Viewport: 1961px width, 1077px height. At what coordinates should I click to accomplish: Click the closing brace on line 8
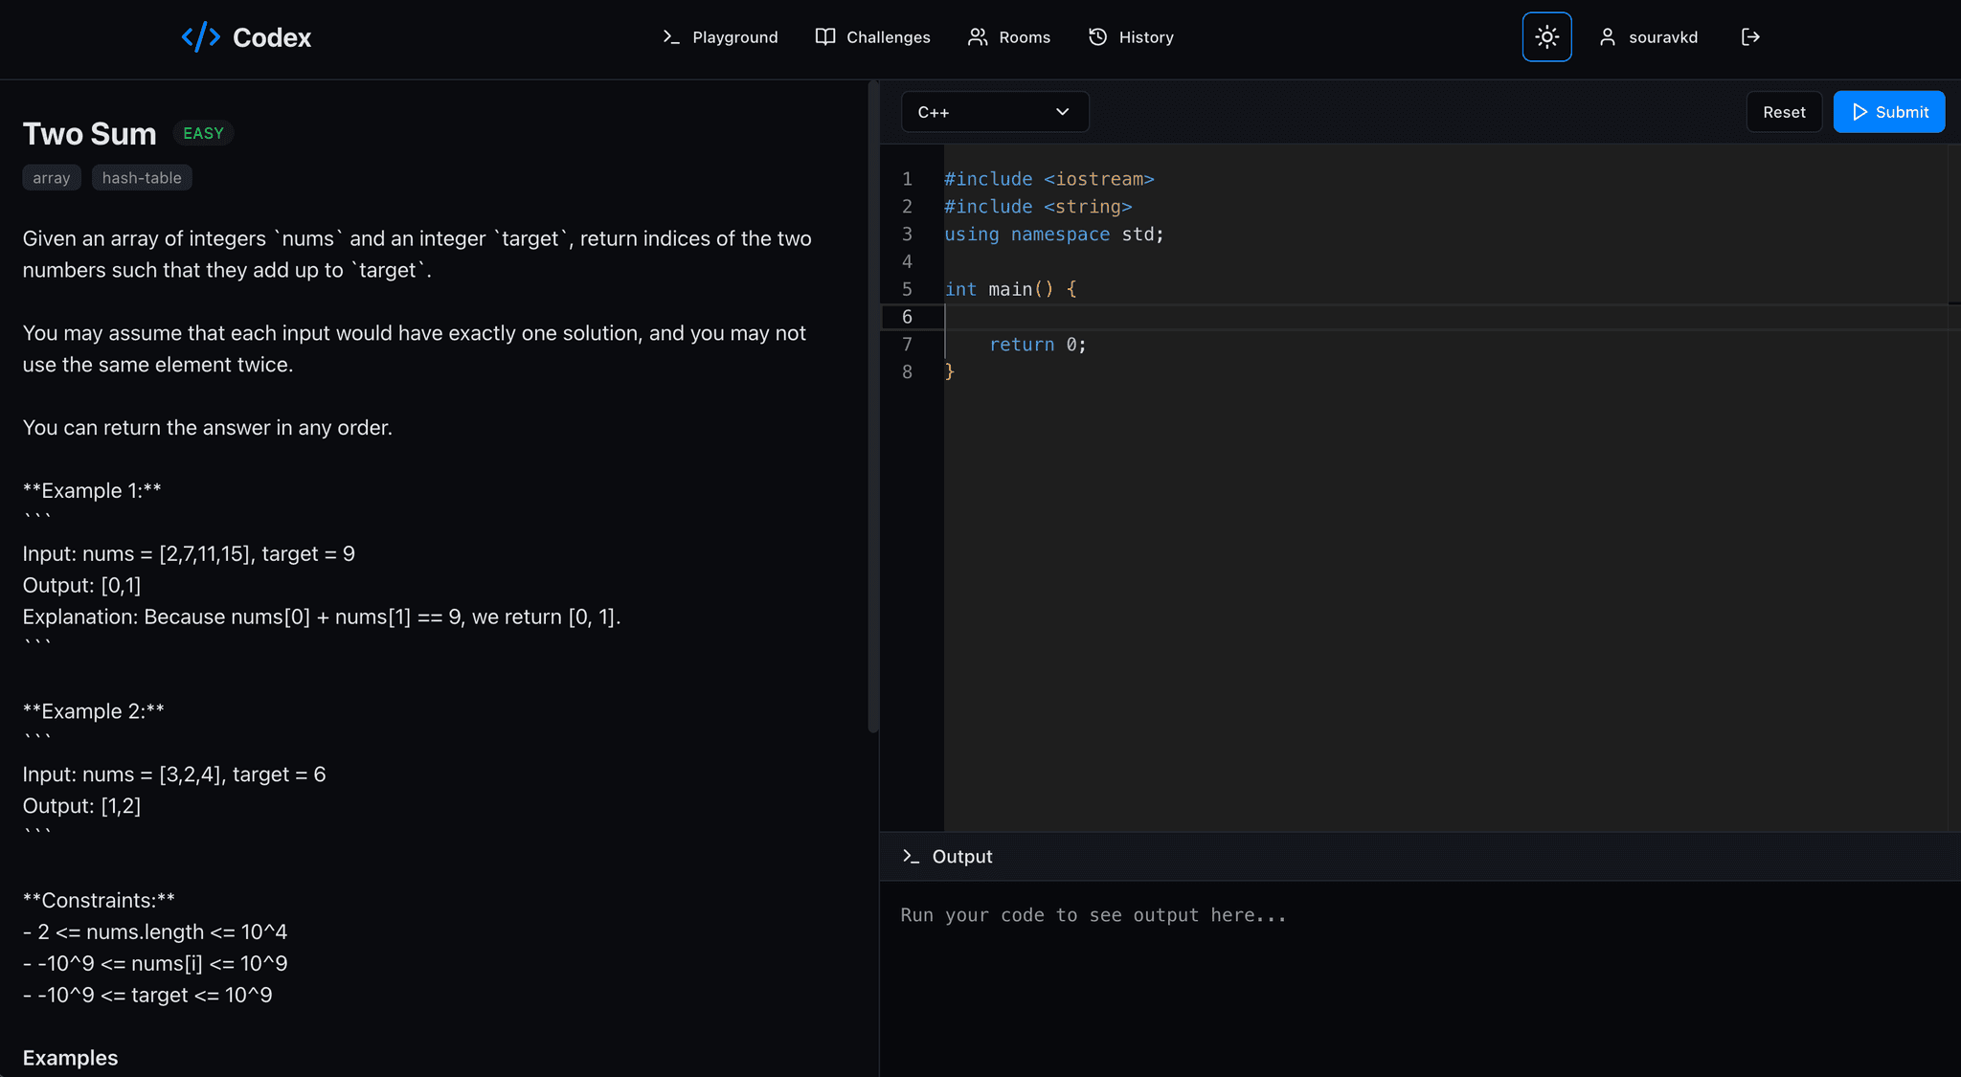[x=950, y=371]
